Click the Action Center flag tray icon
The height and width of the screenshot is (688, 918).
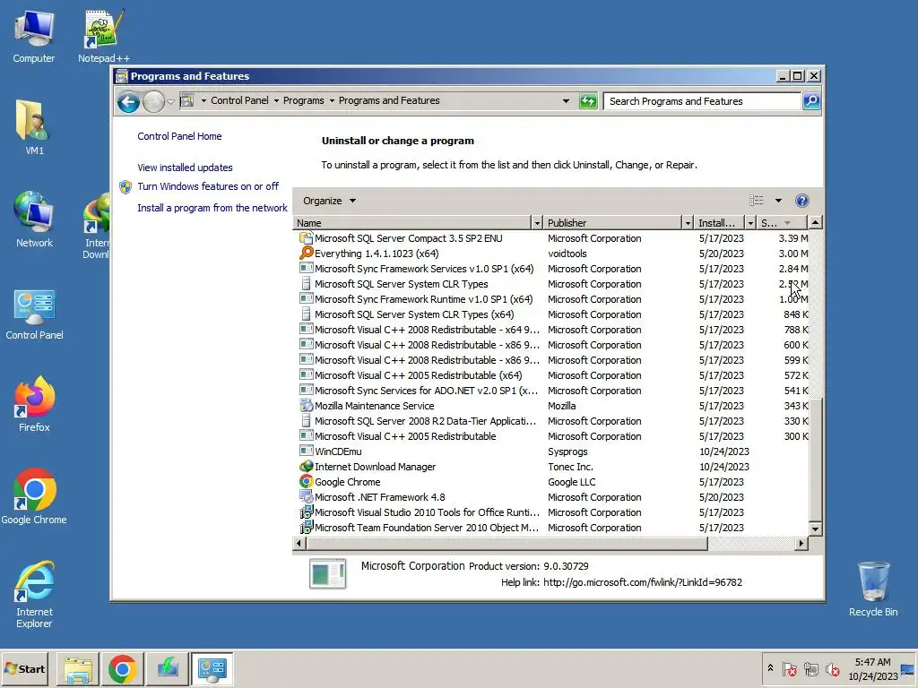789,668
